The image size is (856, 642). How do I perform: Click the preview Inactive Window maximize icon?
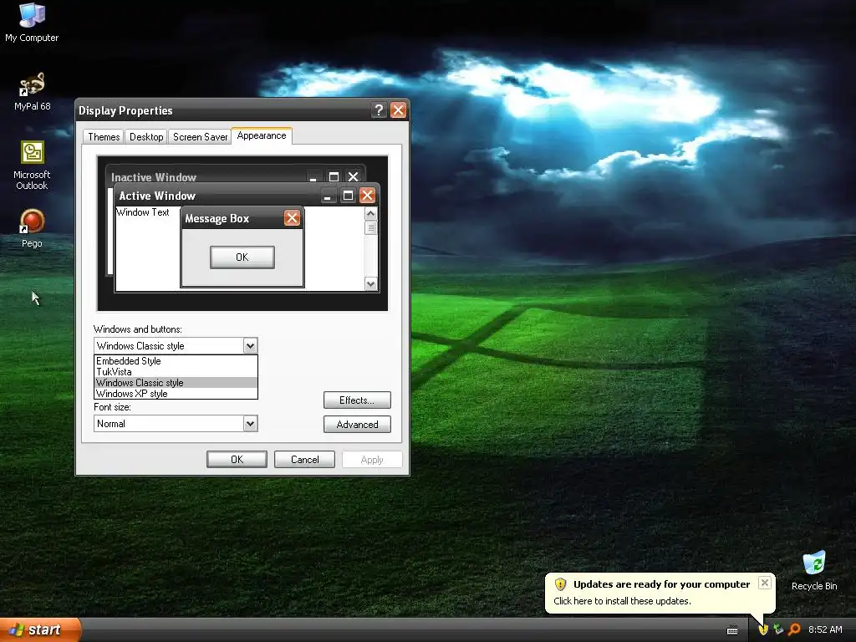point(334,176)
